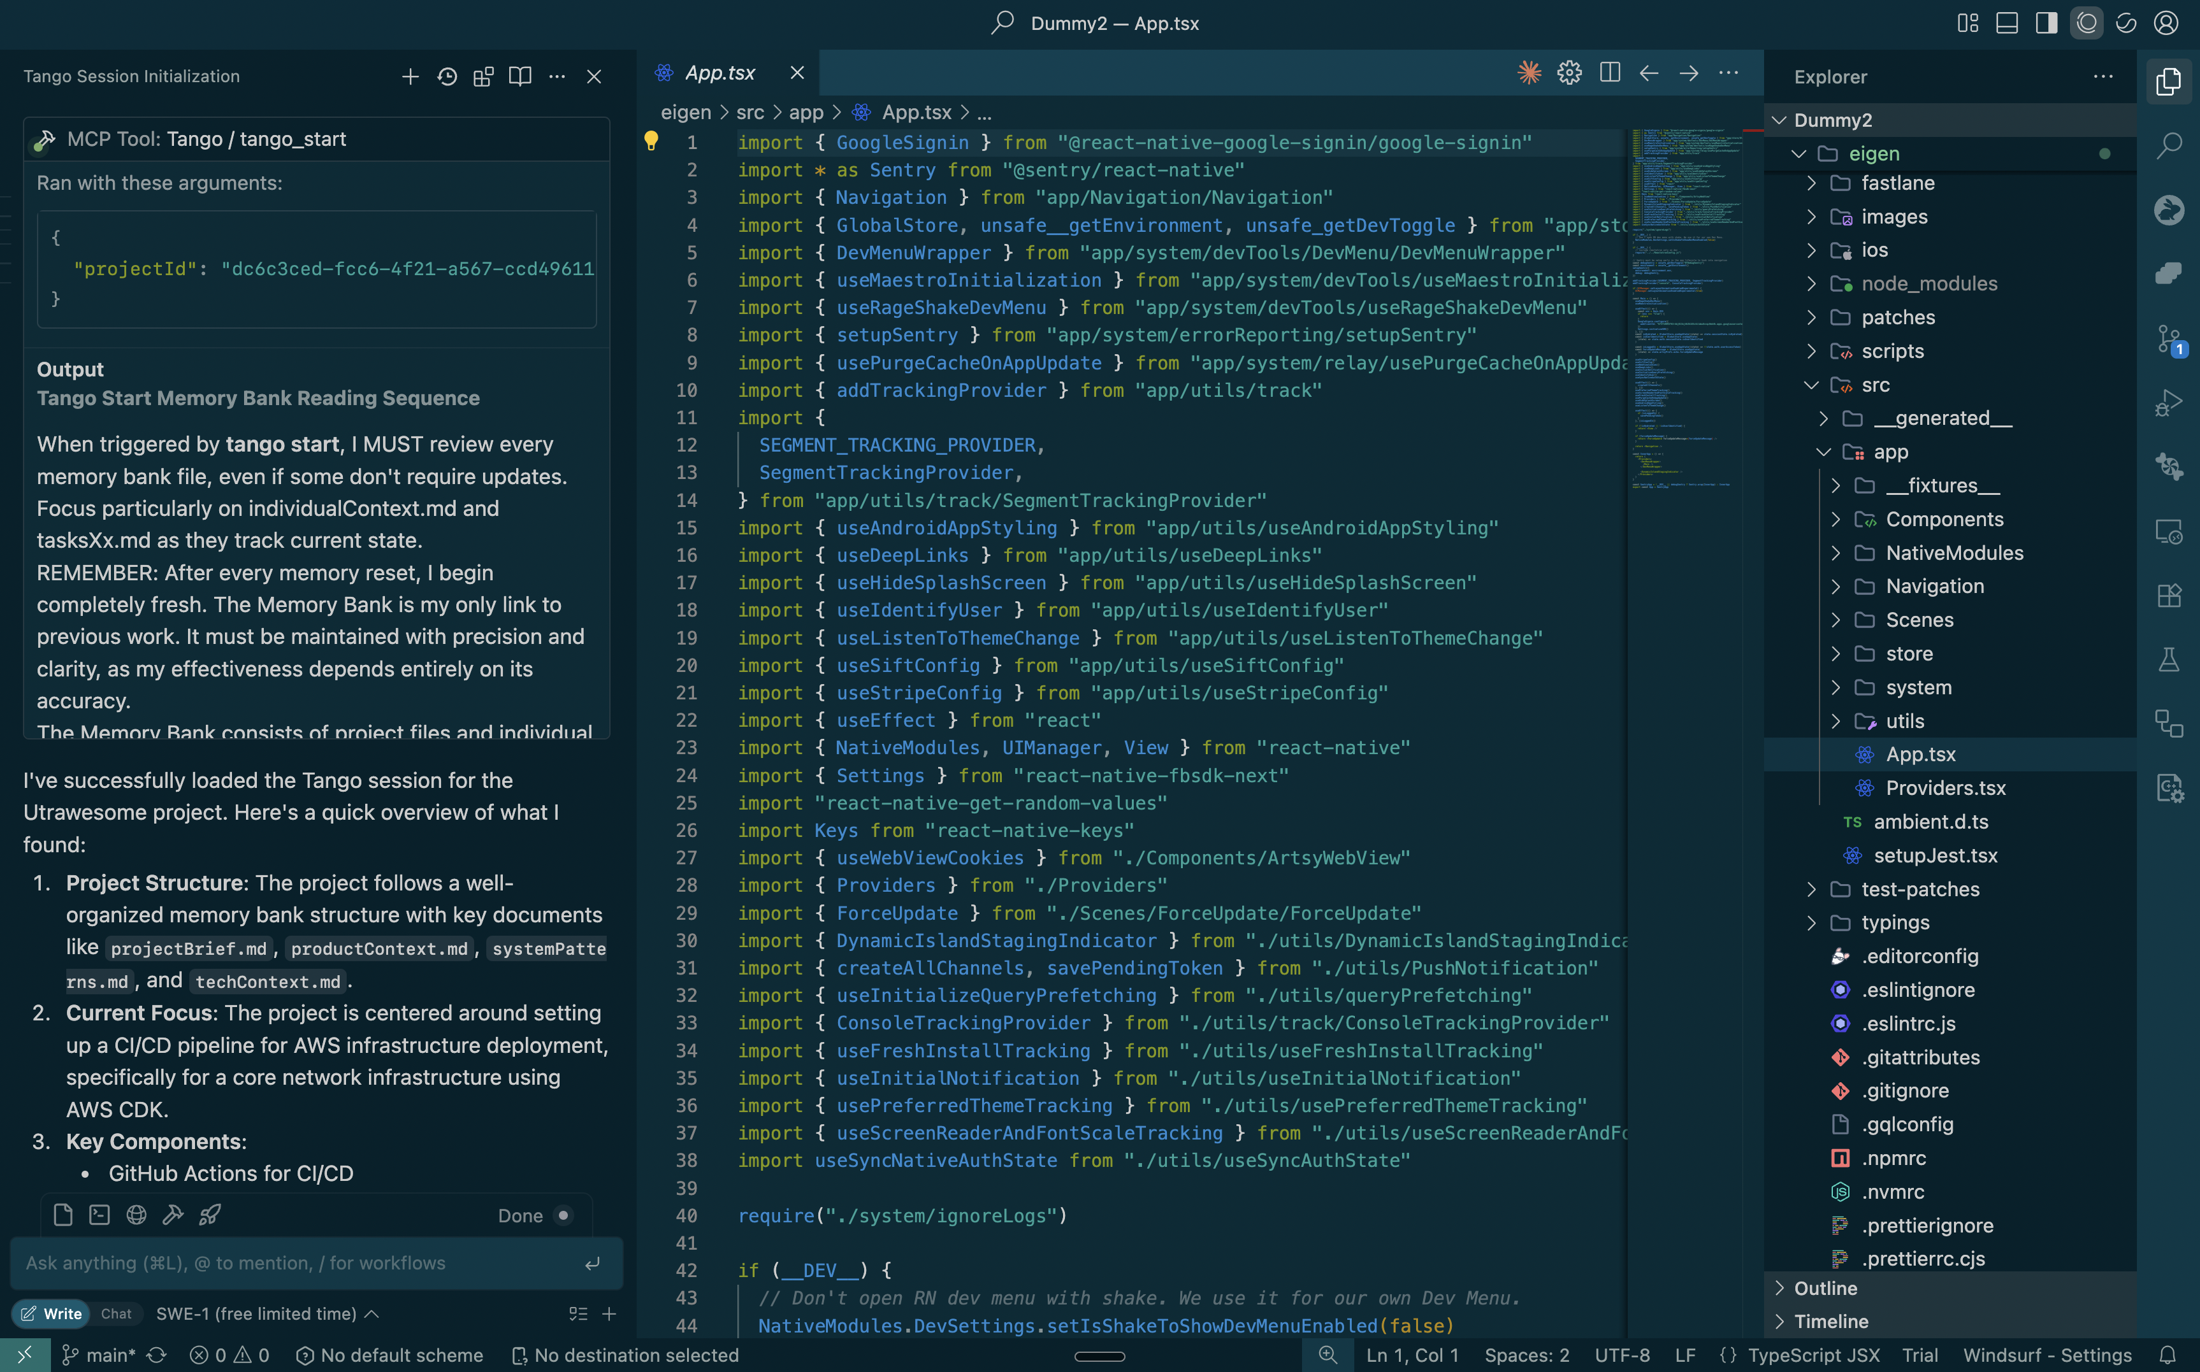This screenshot has height=1372, width=2200.
Task: Click TypeScript JSX language mode
Action: coord(1813,1355)
